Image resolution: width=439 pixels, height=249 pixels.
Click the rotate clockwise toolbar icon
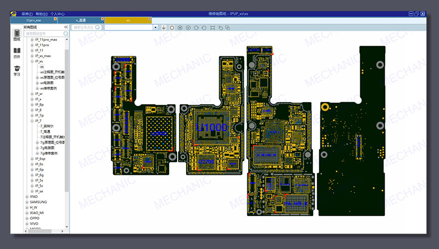(196, 27)
